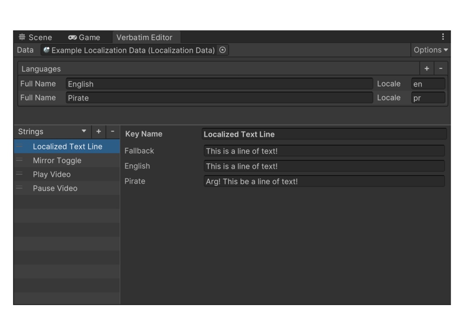The height and width of the screenshot is (335, 464).
Task: Remove selected string via minus icon
Action: pos(111,131)
